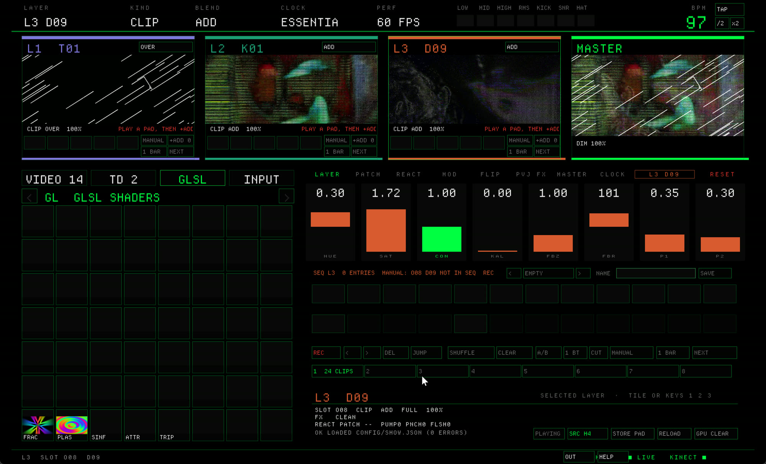This screenshot has width=766, height=464.
Task: Switch to the GLSL tab
Action: [193, 179]
